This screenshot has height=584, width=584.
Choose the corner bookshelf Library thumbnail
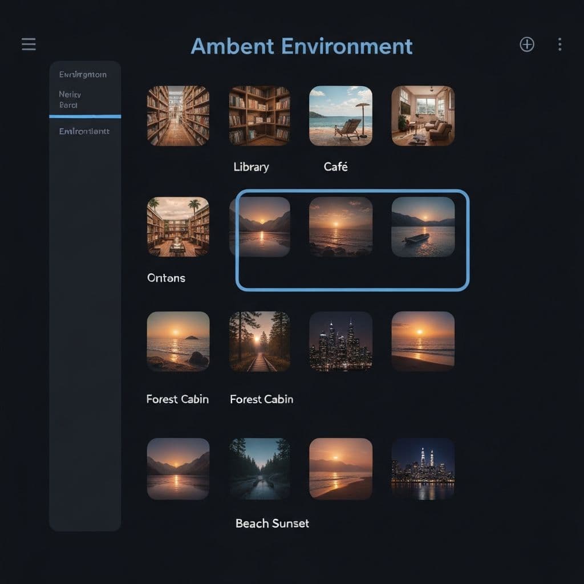click(259, 116)
